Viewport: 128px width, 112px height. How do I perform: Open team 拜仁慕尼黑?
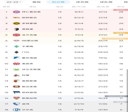click(x=31, y=12)
